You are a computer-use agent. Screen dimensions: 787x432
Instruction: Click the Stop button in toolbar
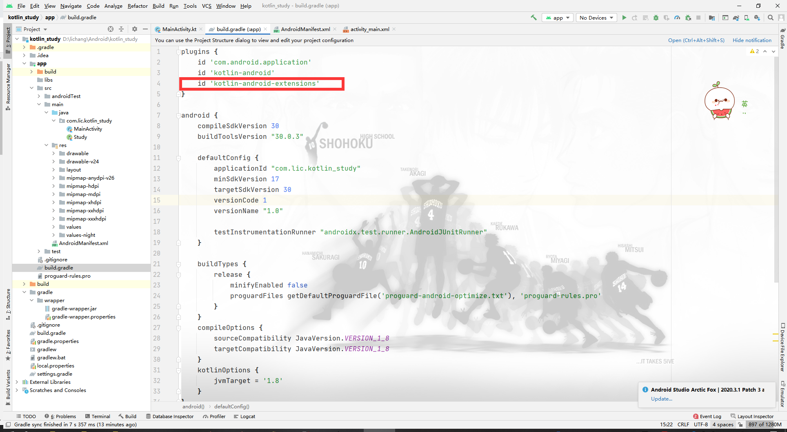(698, 18)
